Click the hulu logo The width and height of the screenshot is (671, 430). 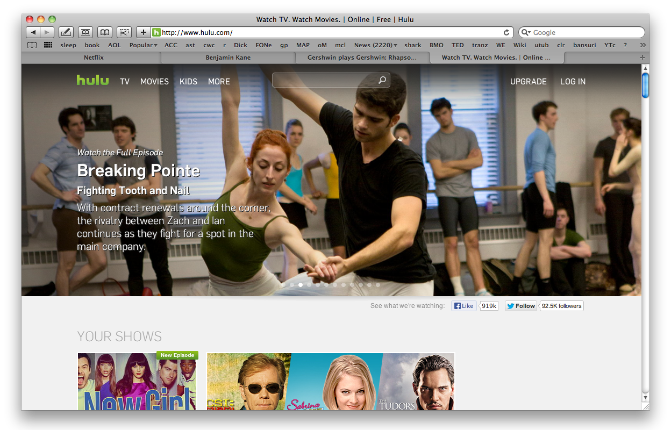tap(92, 81)
